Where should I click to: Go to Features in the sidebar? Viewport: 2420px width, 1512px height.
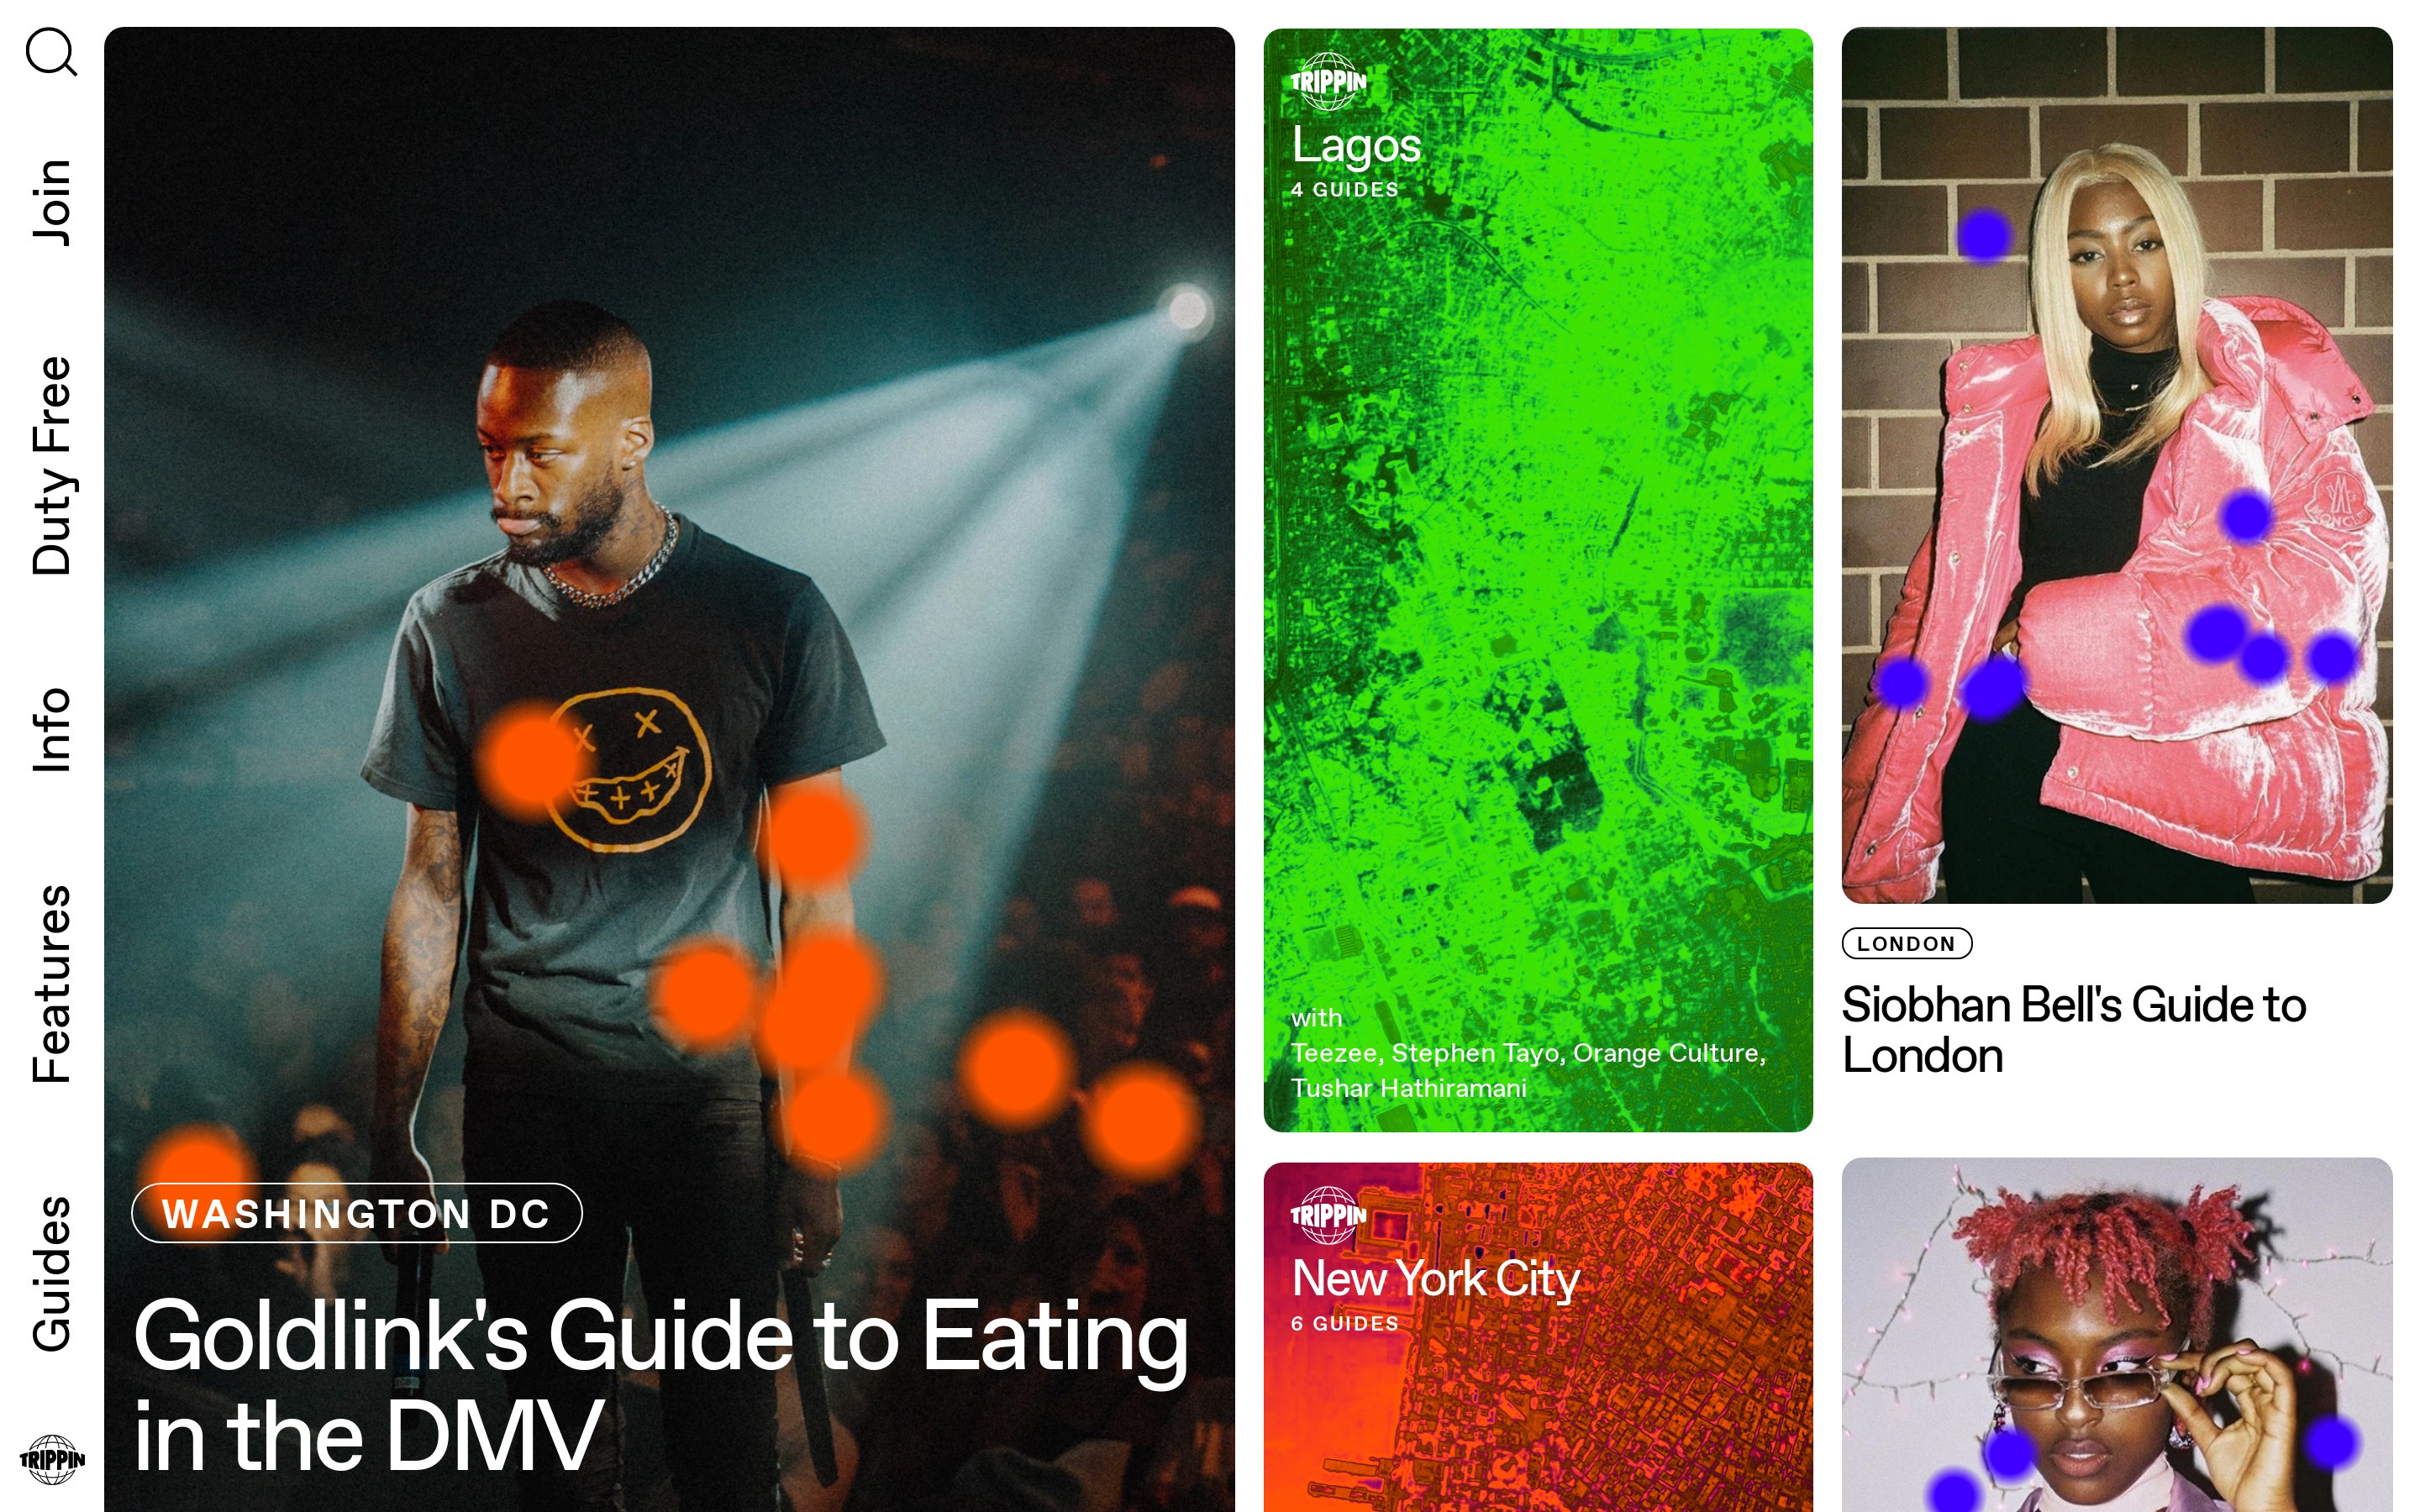pos(52,983)
